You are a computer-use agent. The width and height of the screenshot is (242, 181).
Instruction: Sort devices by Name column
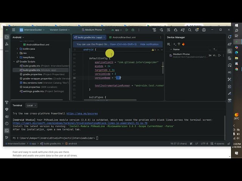(176, 49)
